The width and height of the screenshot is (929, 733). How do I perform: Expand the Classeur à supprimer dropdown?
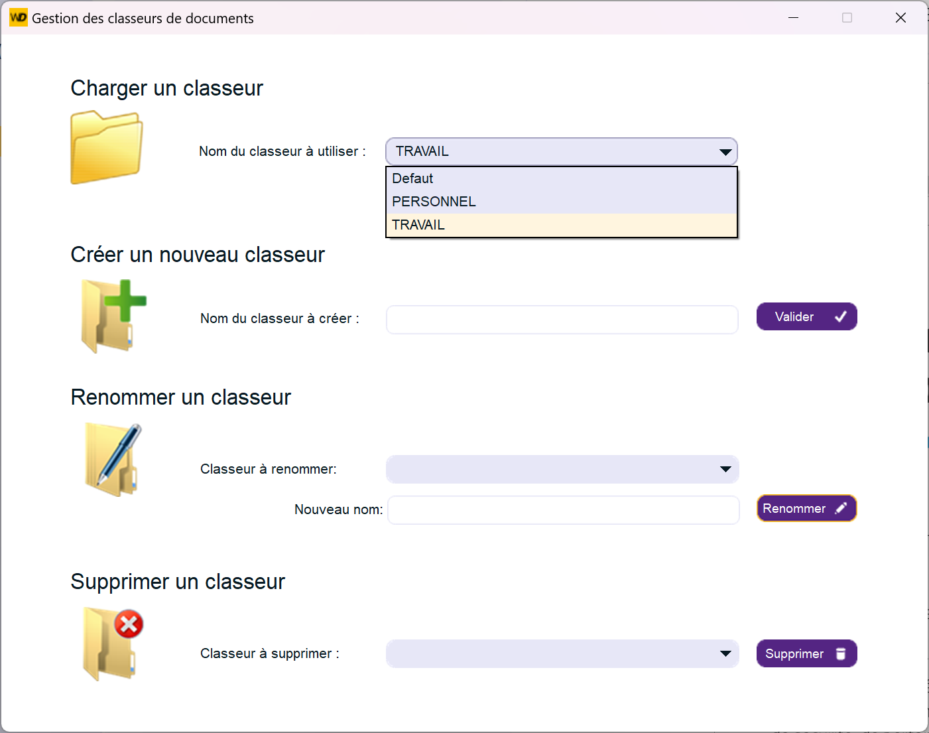click(725, 654)
